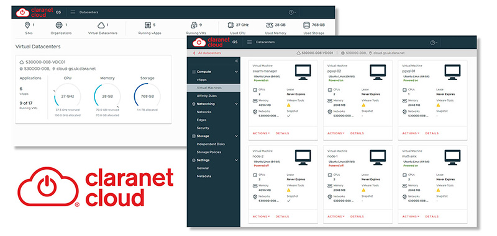Click Snapshot checkmark on swarm-manager card
The height and width of the screenshot is (236, 497).
(288, 116)
